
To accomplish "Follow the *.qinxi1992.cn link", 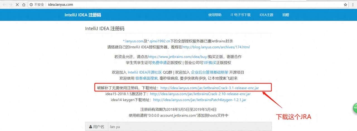I will [159, 41].
